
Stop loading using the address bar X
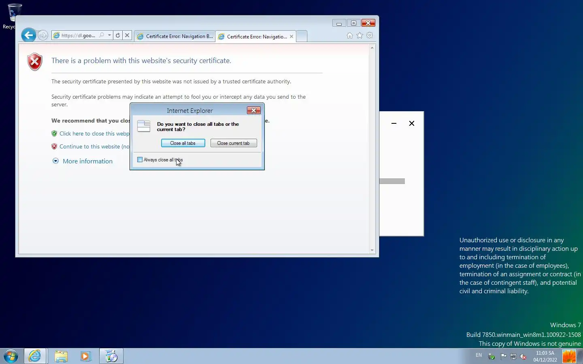pos(127,35)
